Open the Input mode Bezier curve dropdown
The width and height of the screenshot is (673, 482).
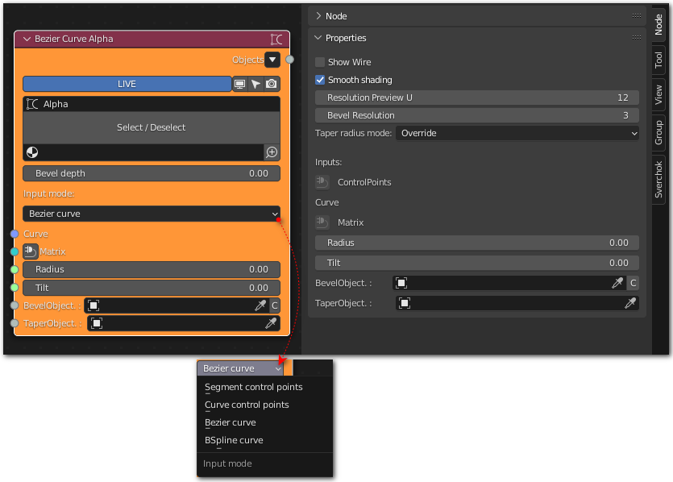pos(152,214)
